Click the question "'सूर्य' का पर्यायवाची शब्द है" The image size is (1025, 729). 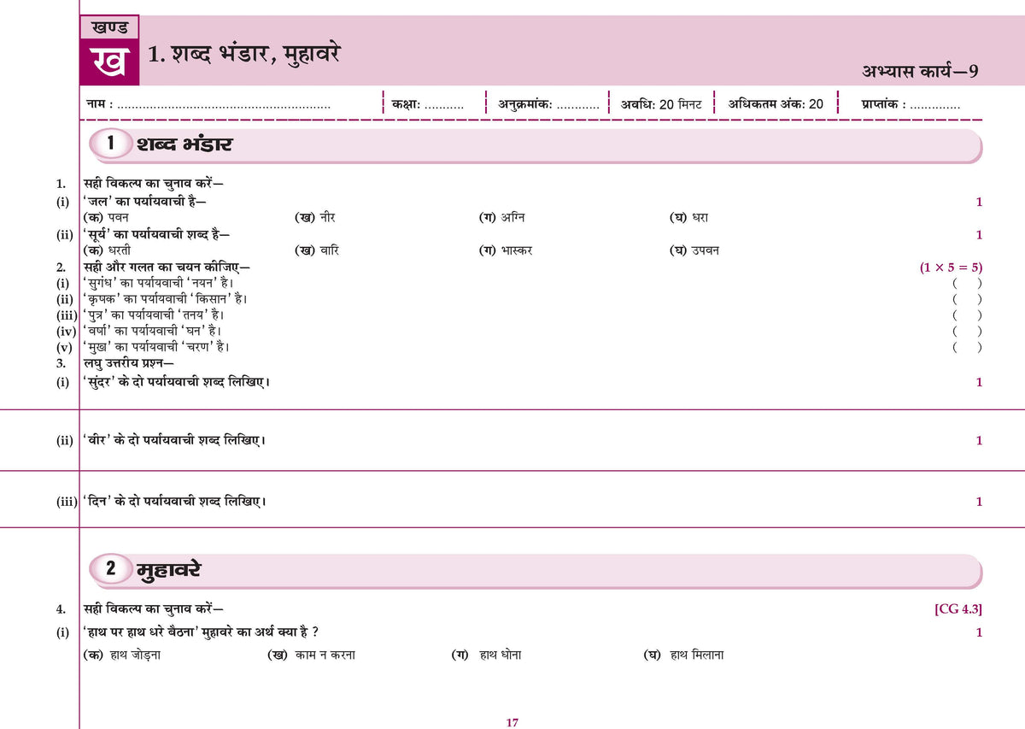pos(156,234)
